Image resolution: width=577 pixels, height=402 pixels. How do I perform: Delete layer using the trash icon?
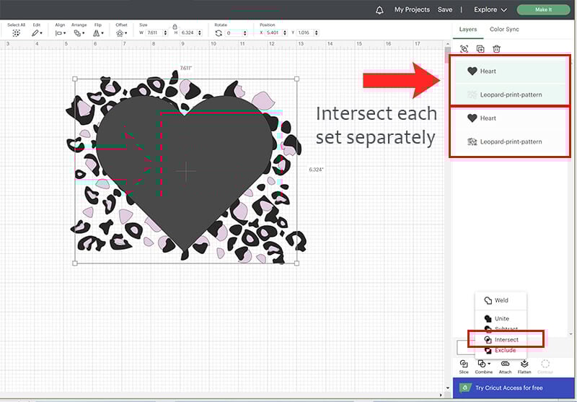pyautogui.click(x=496, y=49)
